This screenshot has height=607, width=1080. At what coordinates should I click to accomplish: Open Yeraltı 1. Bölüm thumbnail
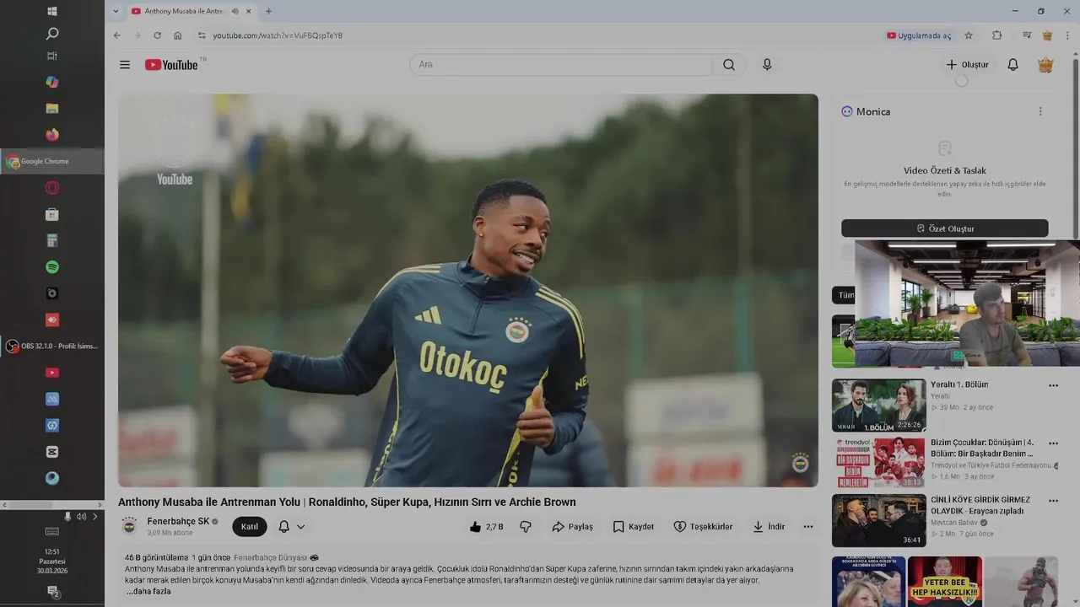click(x=878, y=405)
